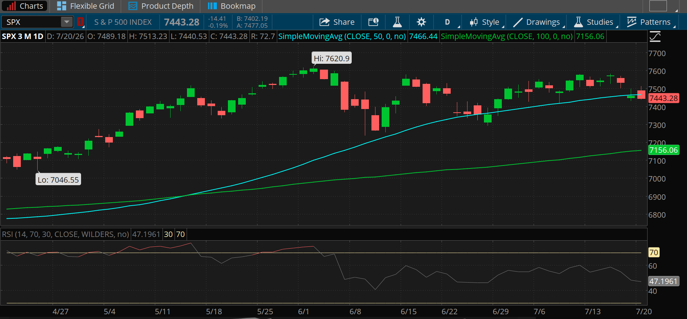Viewport: 687px width, 319px height.
Task: Click the grid layout rectangle icon
Action: tap(658, 6)
